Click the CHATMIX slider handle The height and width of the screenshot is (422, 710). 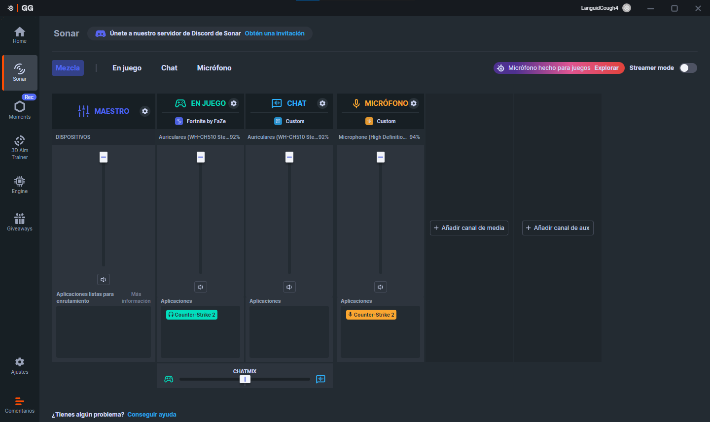point(245,379)
